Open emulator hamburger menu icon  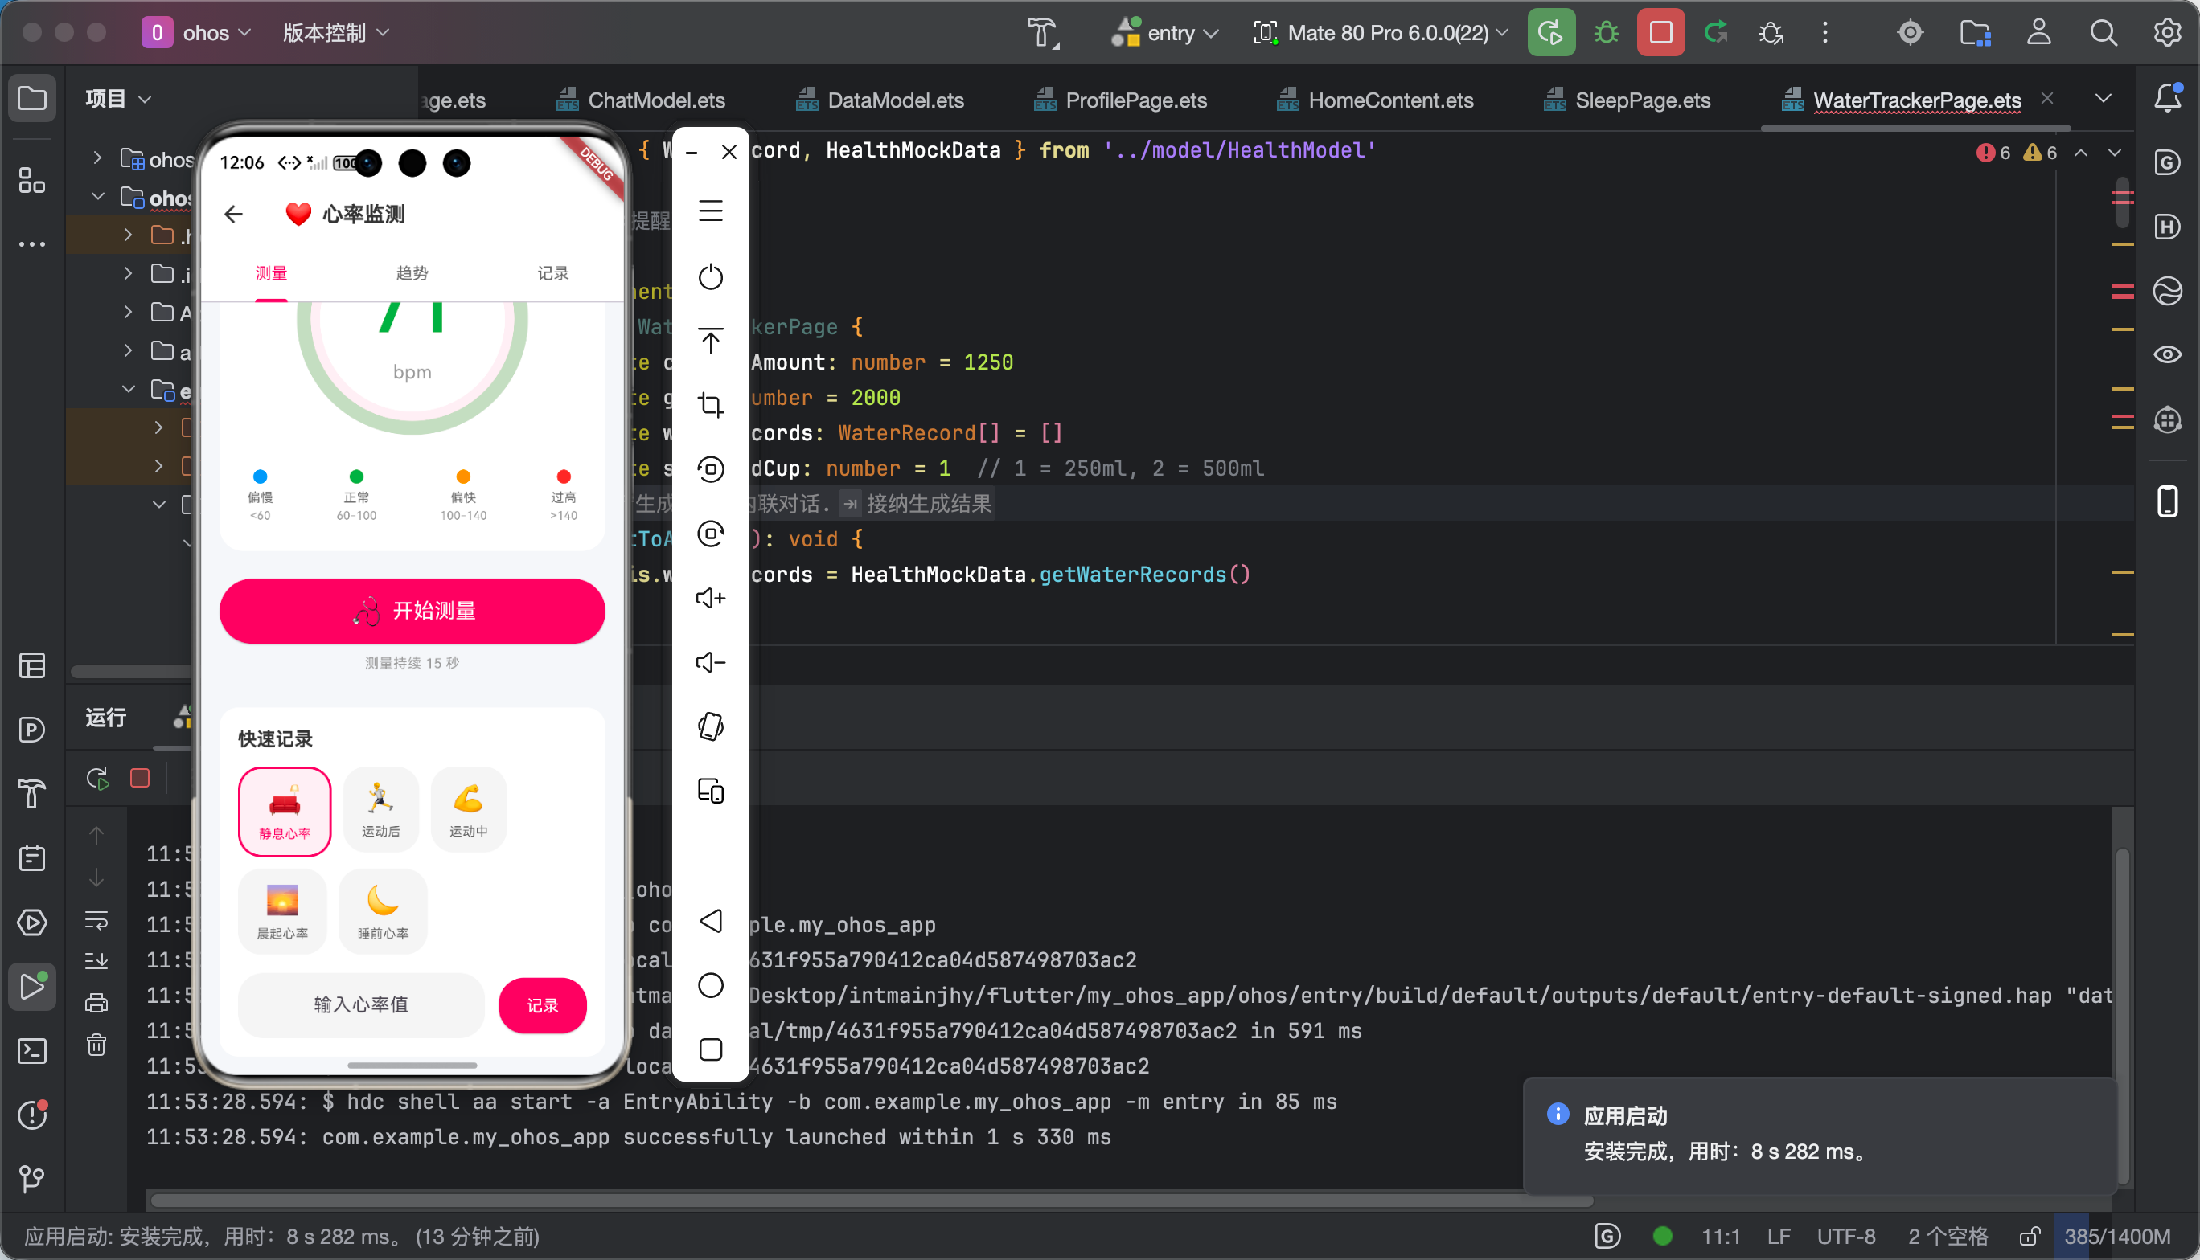click(x=711, y=211)
